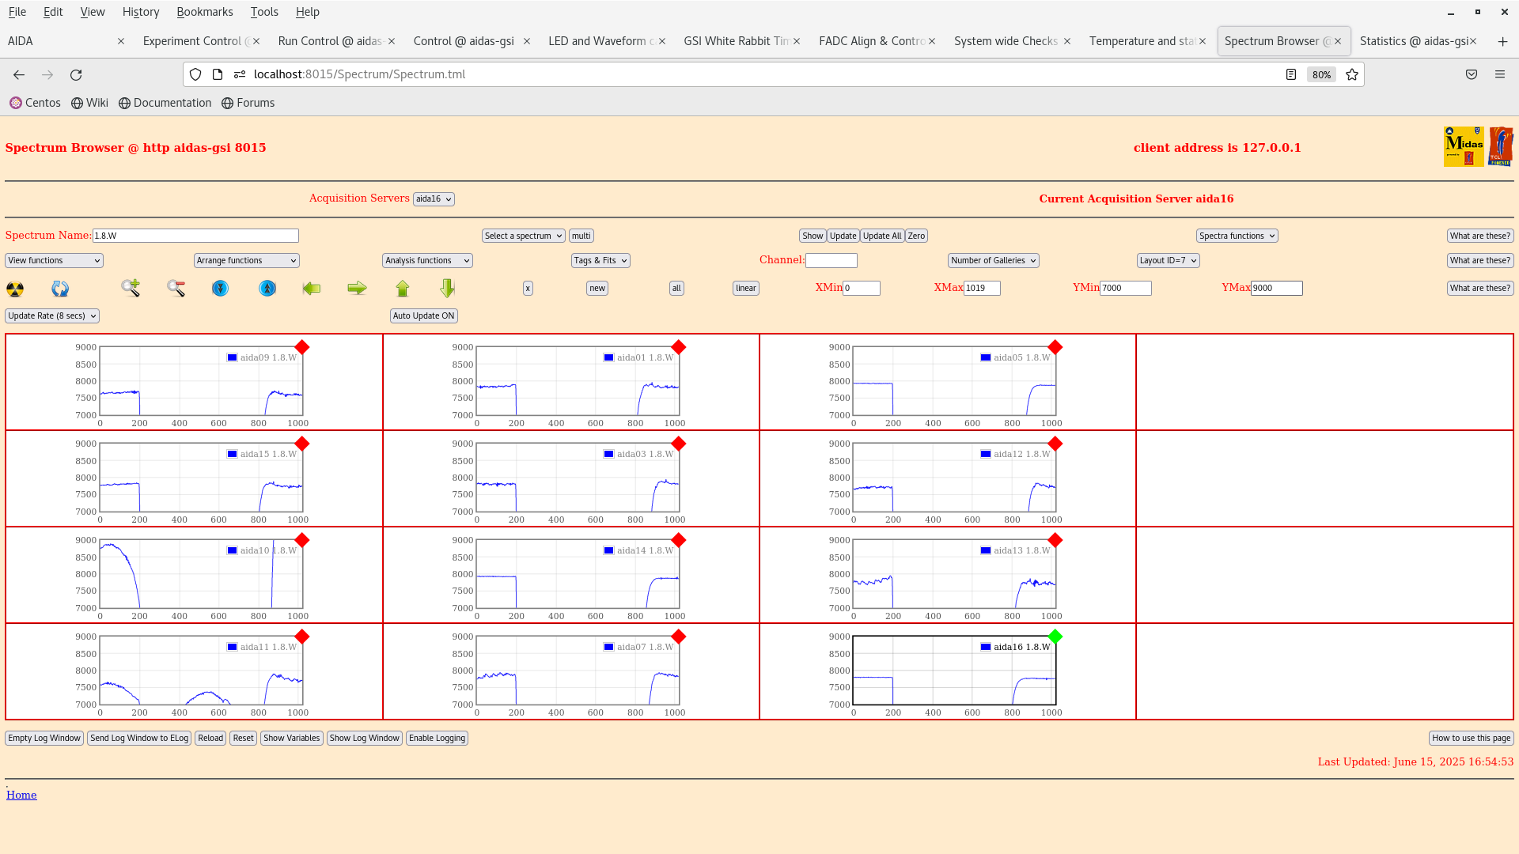1519x854 pixels.
Task: Toggle the linear scale button
Action: 745,289
